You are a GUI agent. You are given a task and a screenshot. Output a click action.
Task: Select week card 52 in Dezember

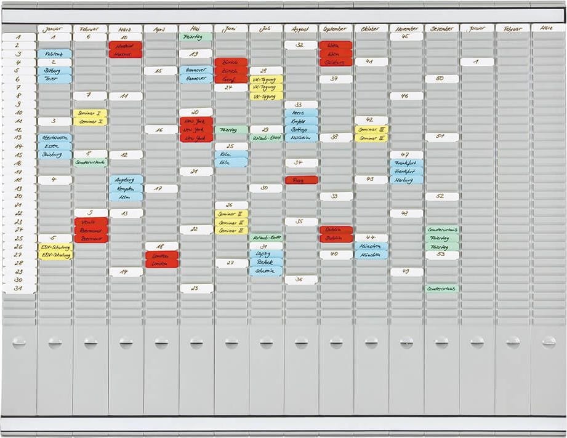pos(442,197)
